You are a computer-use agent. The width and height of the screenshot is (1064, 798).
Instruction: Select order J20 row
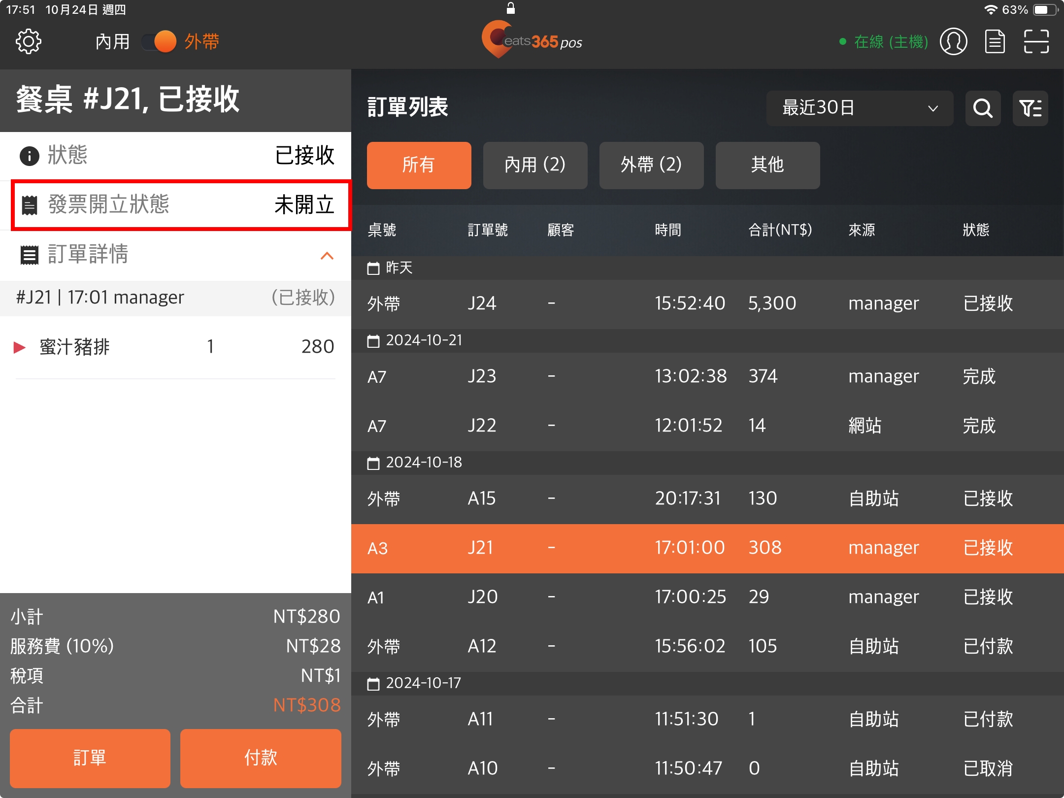(x=707, y=598)
